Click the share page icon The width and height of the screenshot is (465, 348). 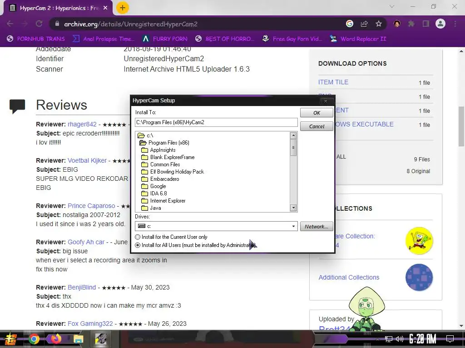(x=364, y=24)
